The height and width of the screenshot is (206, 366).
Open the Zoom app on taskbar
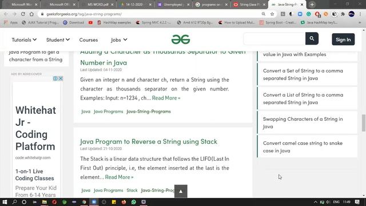point(94,202)
